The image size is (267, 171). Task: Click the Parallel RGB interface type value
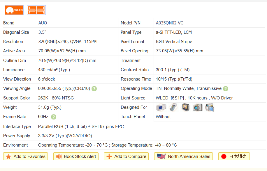(81, 127)
